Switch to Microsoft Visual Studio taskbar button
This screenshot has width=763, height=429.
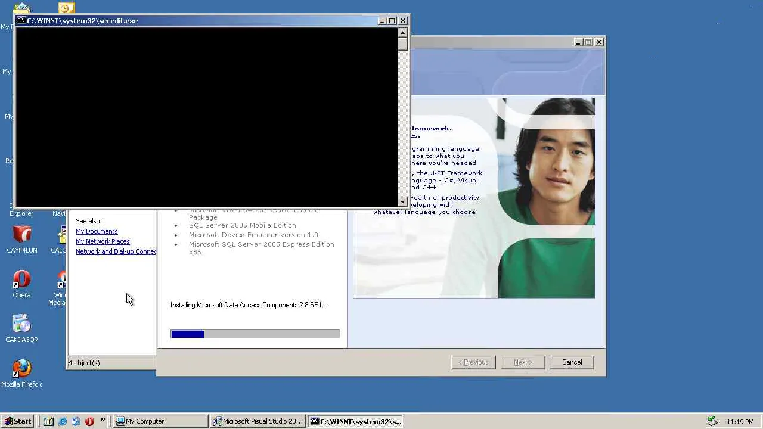tap(258, 421)
